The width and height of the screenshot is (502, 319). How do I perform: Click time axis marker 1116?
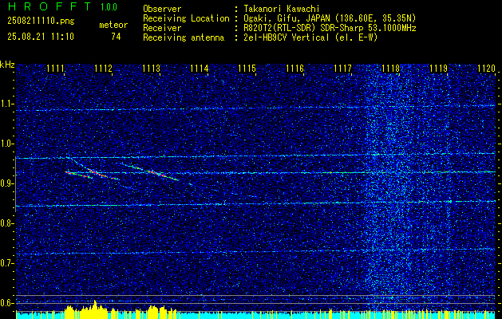[294, 68]
